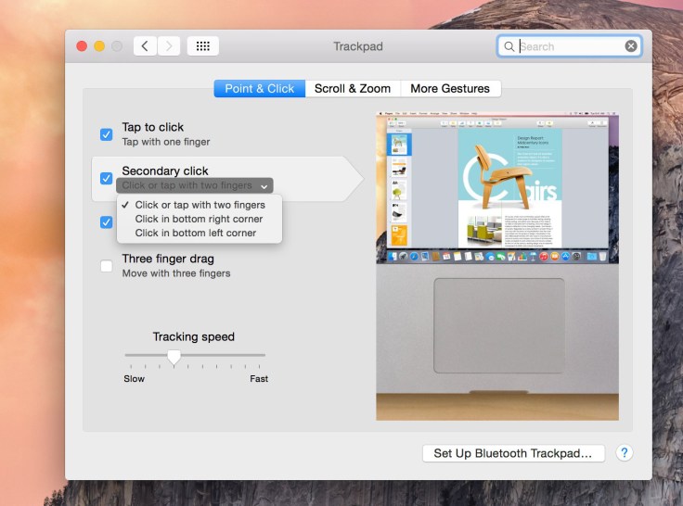The width and height of the screenshot is (683, 506).
Task: Show all preferences via the grid icon
Action: pos(203,46)
